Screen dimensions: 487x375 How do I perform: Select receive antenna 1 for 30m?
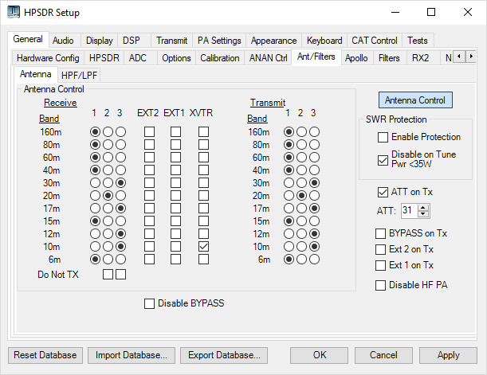pos(95,182)
